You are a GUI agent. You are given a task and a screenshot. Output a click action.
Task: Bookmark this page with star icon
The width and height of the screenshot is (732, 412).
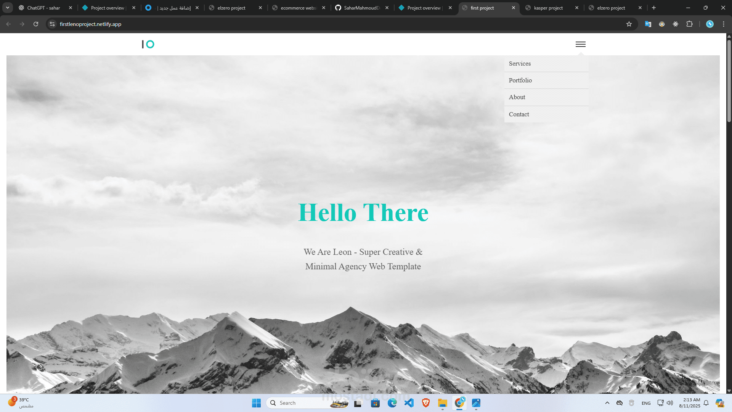click(629, 24)
